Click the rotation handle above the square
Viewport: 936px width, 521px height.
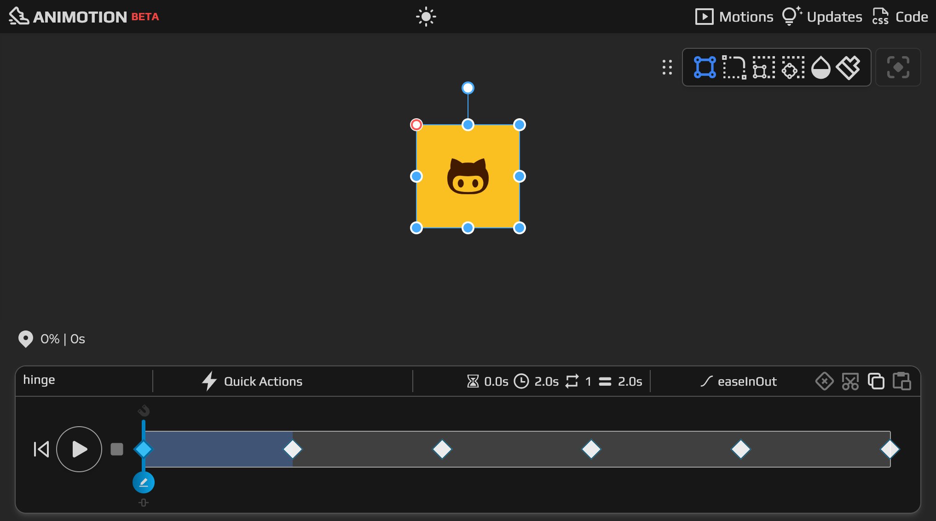(x=468, y=88)
